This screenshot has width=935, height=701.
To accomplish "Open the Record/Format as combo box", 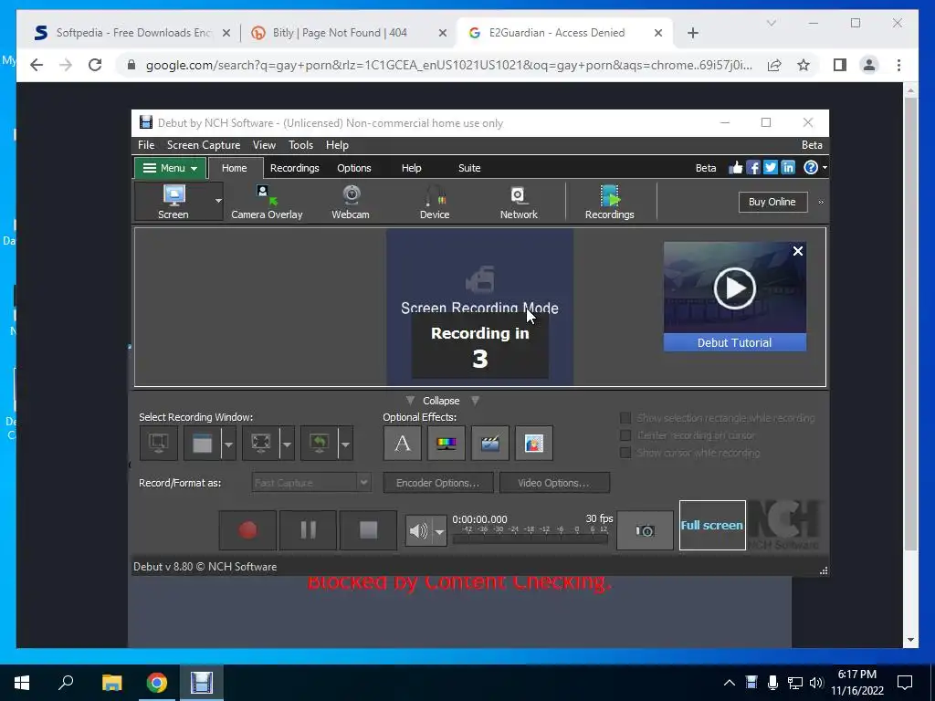I will pyautogui.click(x=311, y=482).
